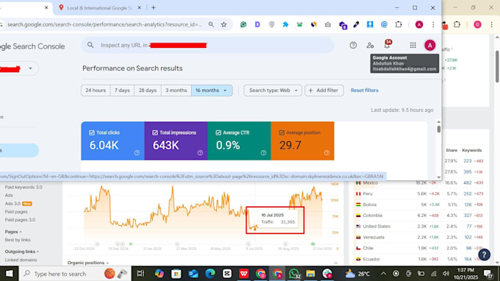500x281 pixels.
Task: Click the camera screenshot extension icon
Action: pos(328,24)
